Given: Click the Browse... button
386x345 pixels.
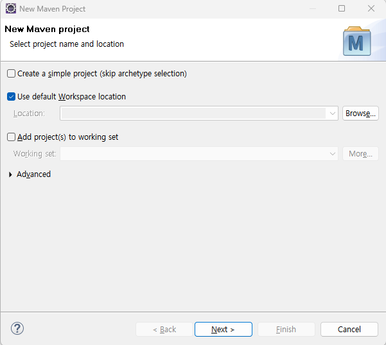Looking at the screenshot, I should coord(360,114).
